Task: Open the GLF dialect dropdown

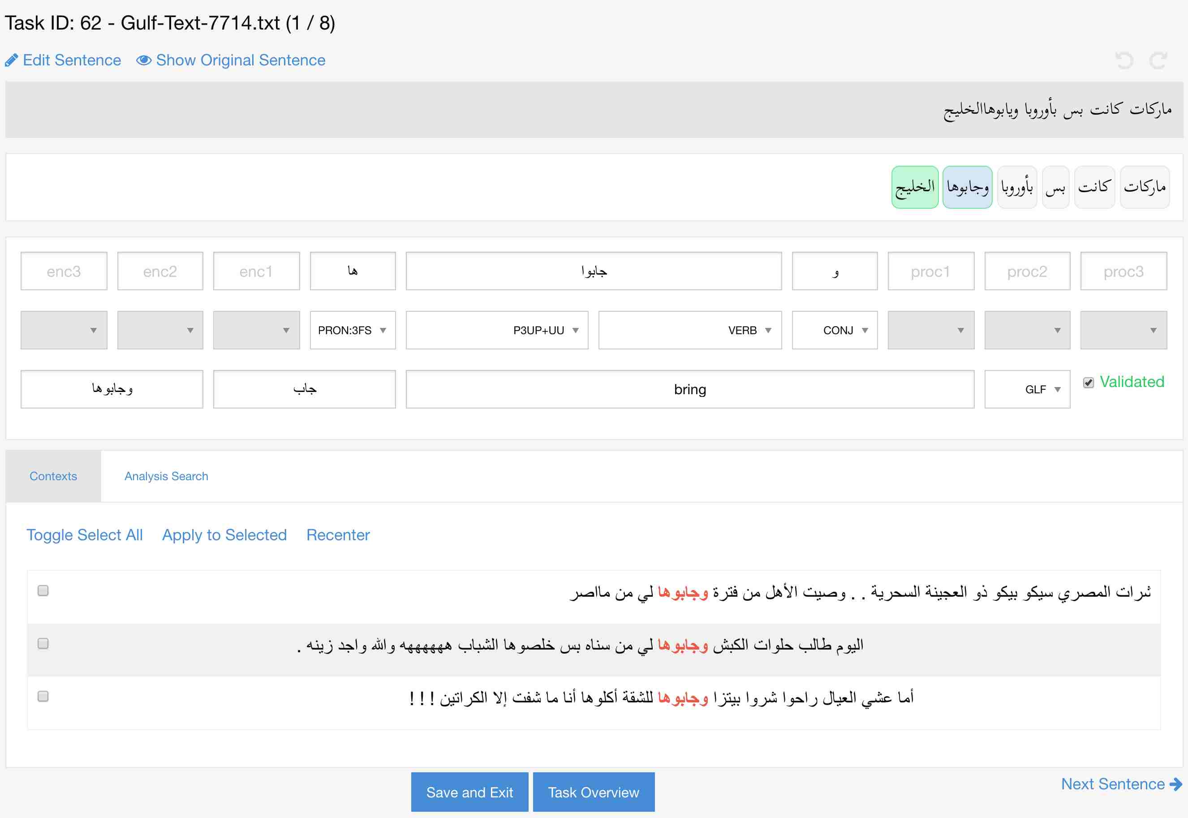Action: click(1027, 390)
